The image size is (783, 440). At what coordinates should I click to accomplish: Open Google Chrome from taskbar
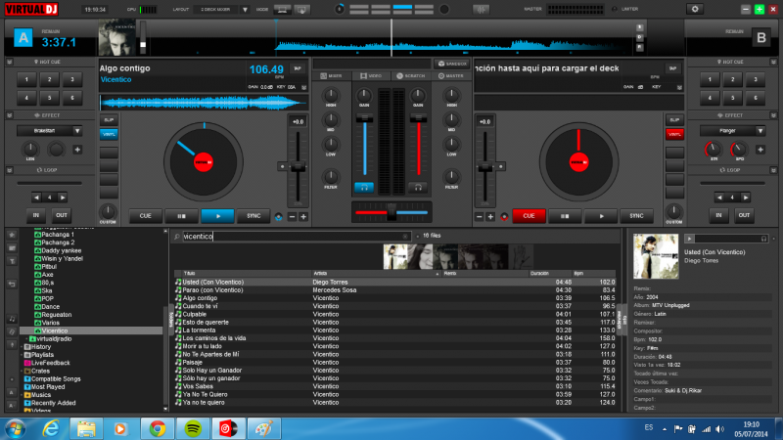pyautogui.click(x=158, y=428)
